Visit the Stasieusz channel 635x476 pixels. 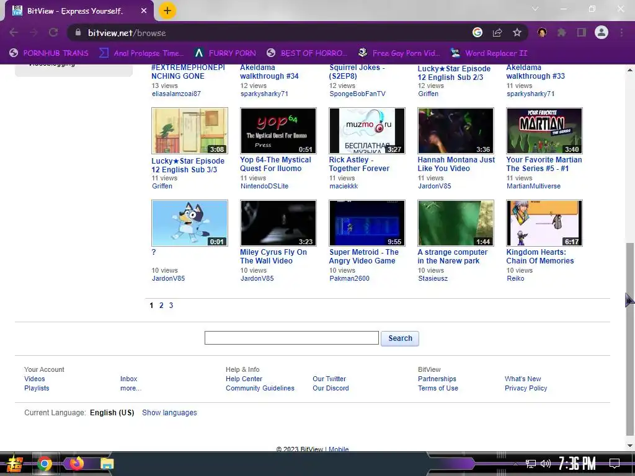pos(432,278)
